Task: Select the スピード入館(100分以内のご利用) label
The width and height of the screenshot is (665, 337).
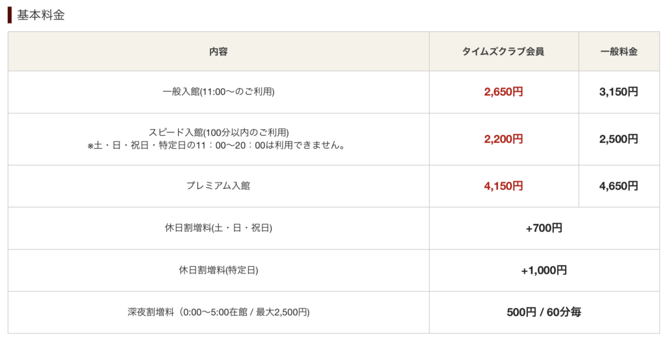Action: pyautogui.click(x=218, y=132)
